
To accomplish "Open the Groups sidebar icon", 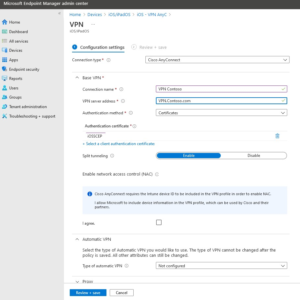I will 5,97.
